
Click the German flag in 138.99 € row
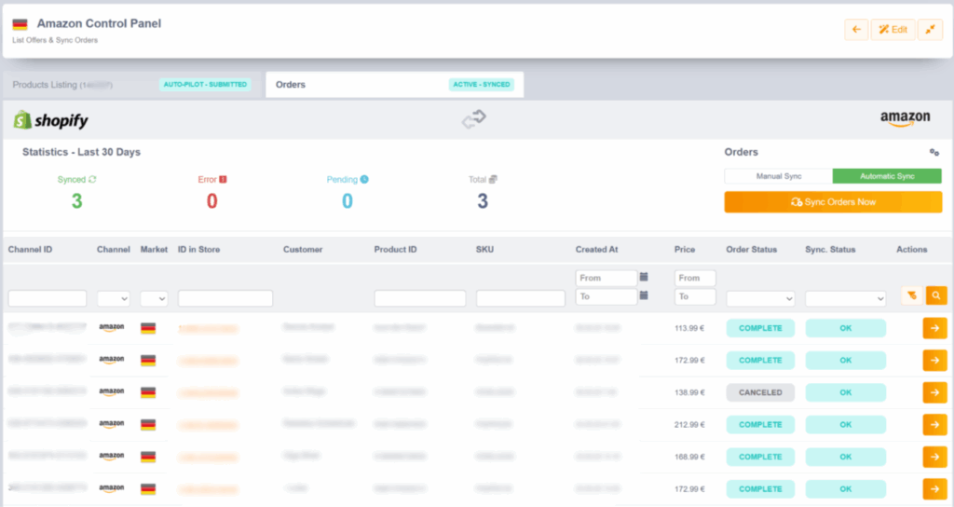tap(148, 392)
